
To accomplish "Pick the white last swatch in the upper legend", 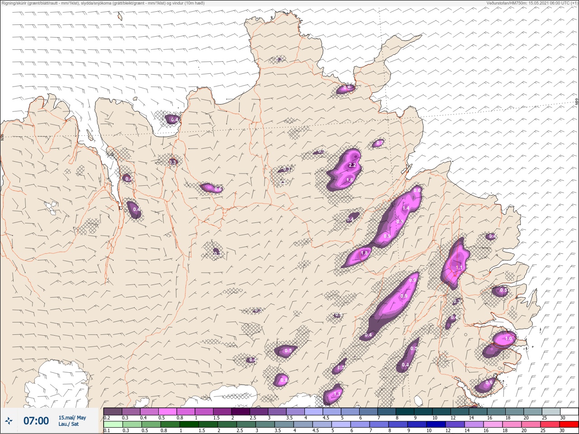I will pos(569,411).
